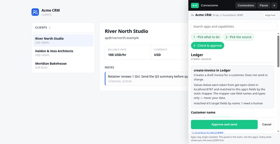Click the Acme CRM people logo icon

pos(35,12)
